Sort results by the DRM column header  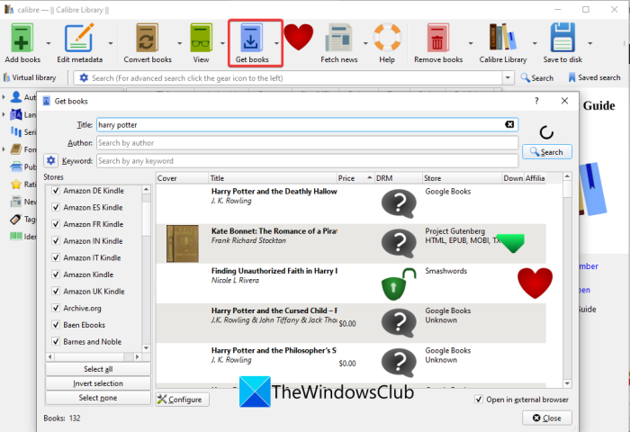398,178
